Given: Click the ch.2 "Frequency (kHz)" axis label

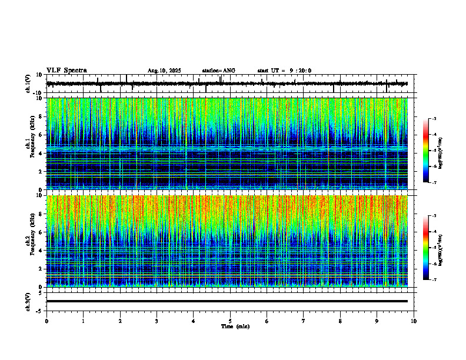Looking at the screenshot, I should [32, 234].
